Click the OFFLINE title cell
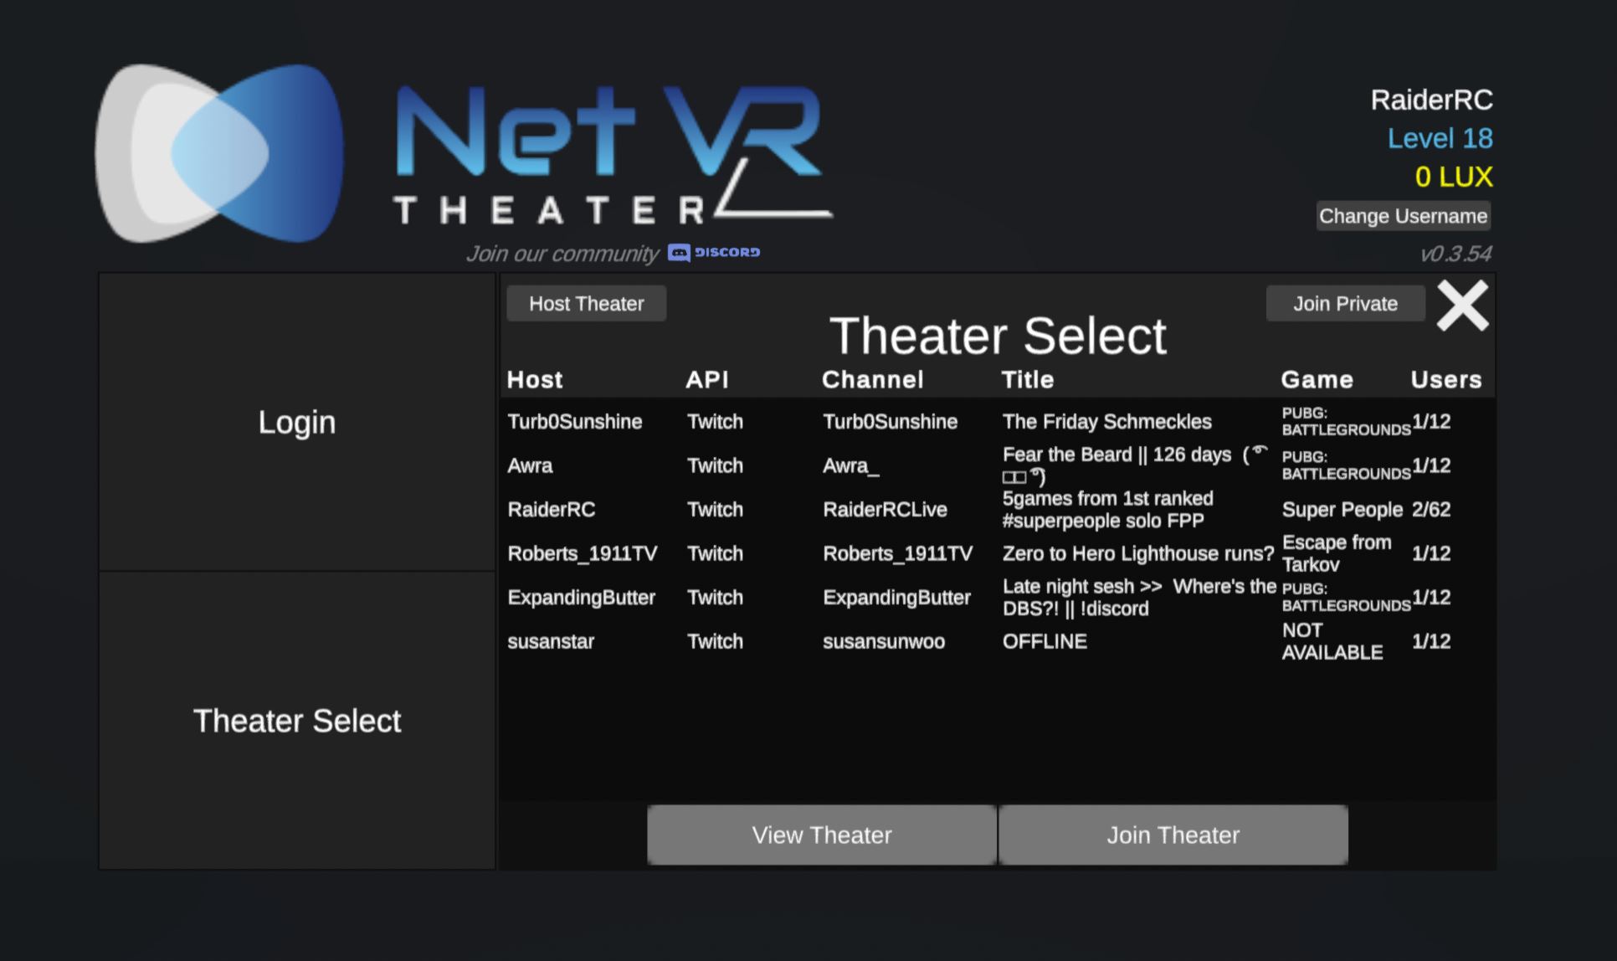 click(x=1045, y=641)
